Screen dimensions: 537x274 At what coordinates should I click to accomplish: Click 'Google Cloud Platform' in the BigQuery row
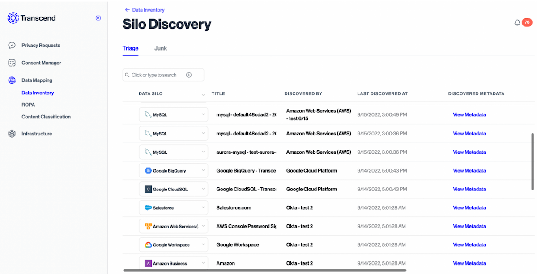click(311, 171)
